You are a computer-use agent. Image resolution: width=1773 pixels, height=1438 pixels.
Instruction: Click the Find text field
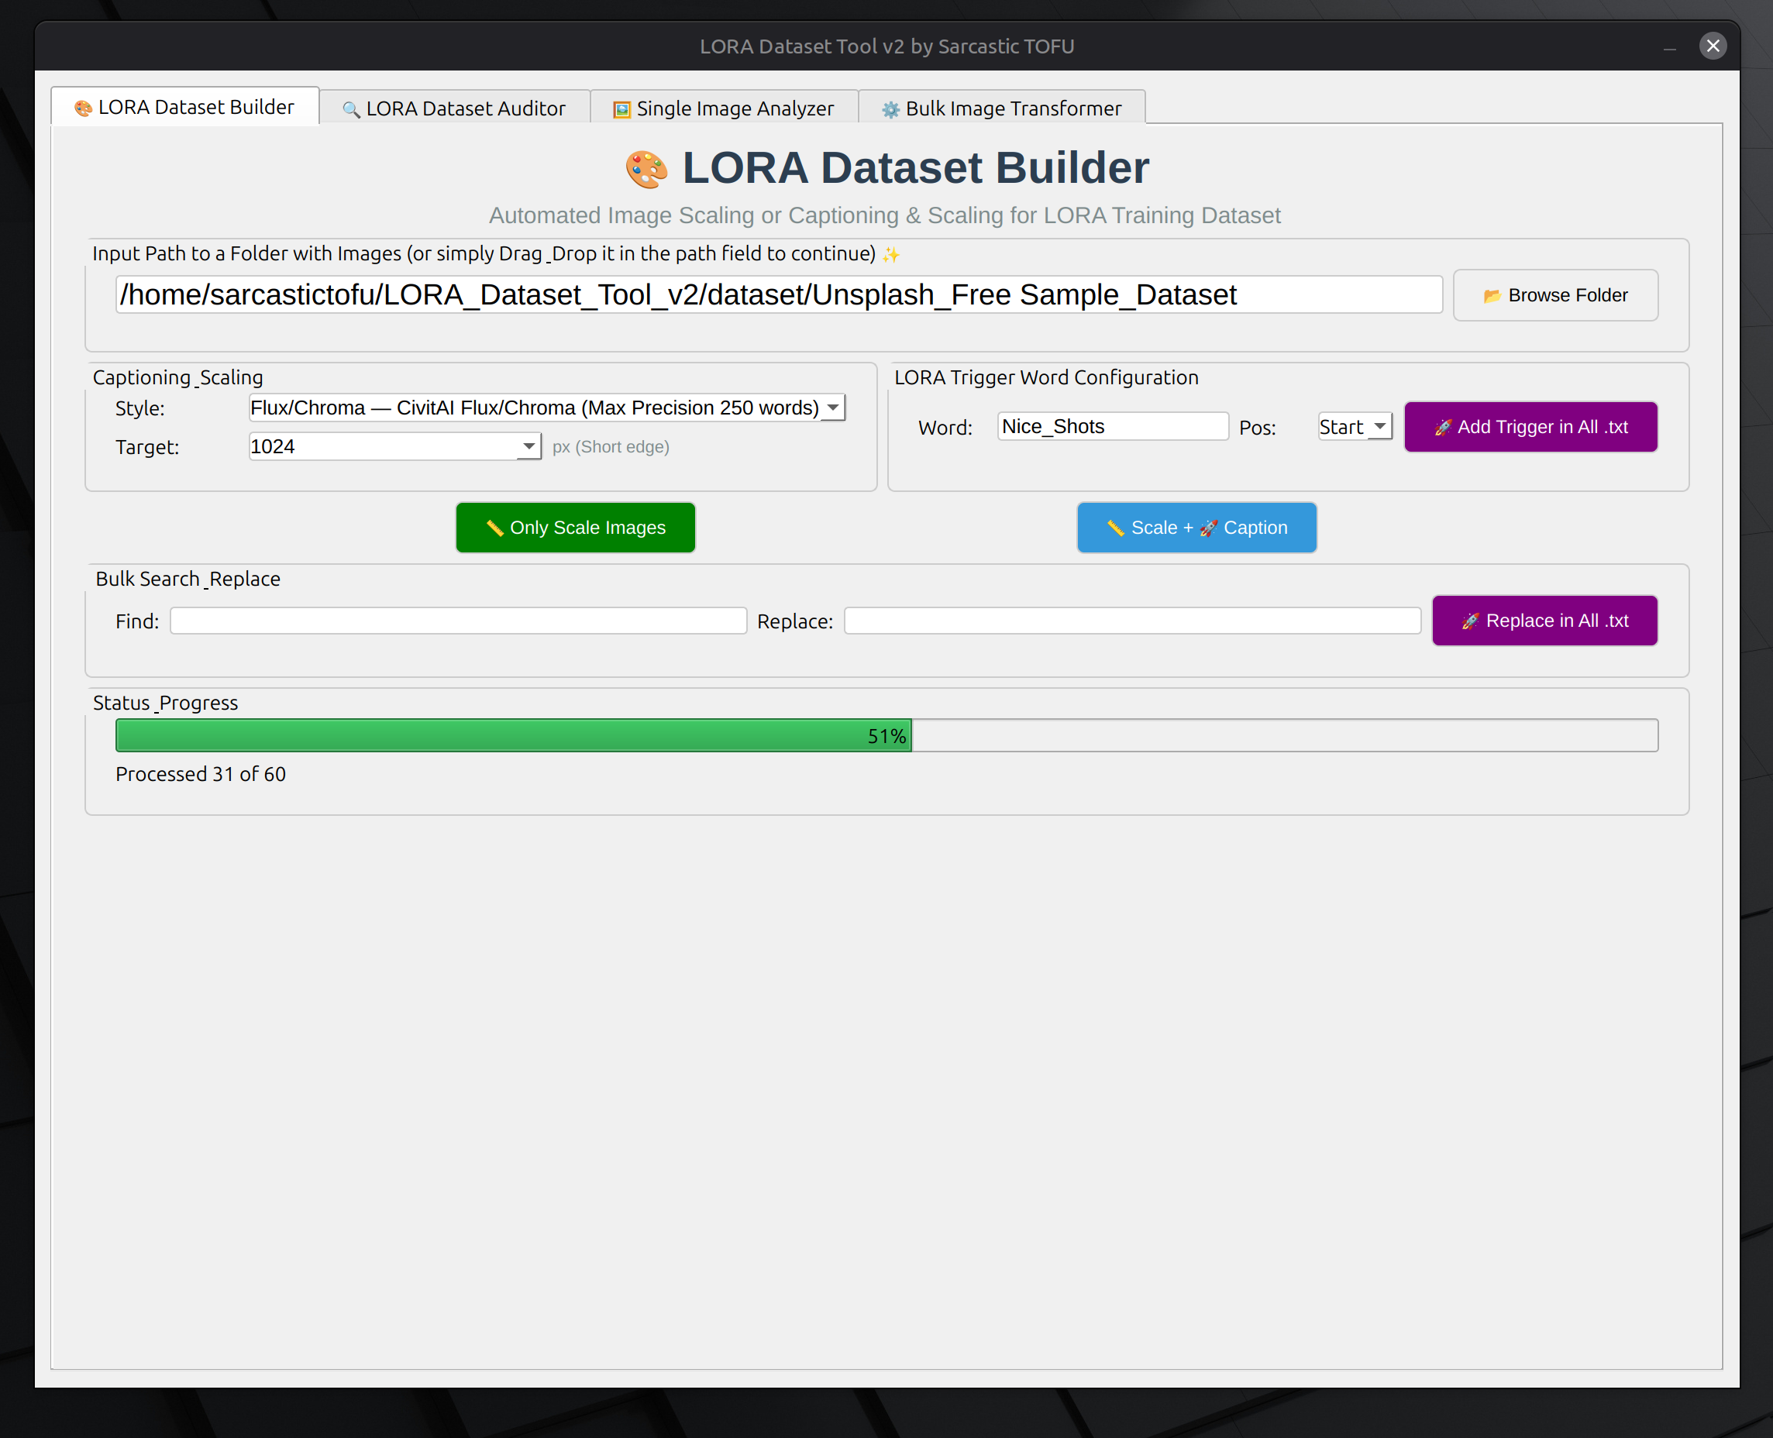(458, 621)
